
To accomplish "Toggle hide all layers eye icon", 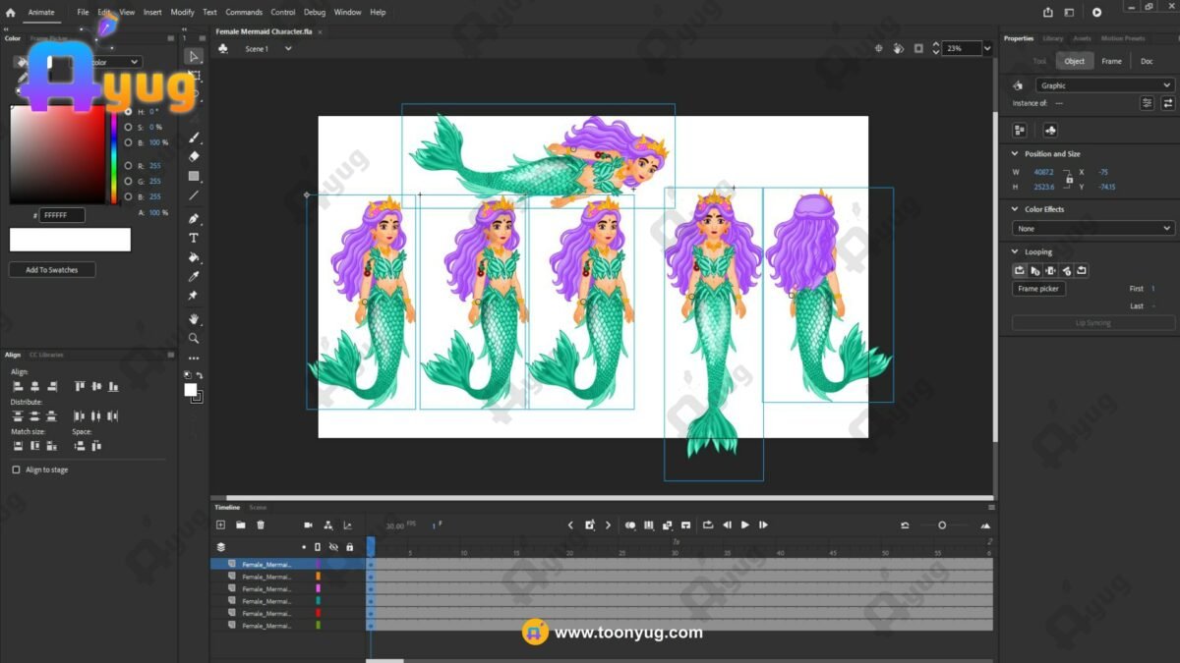I will (x=333, y=547).
